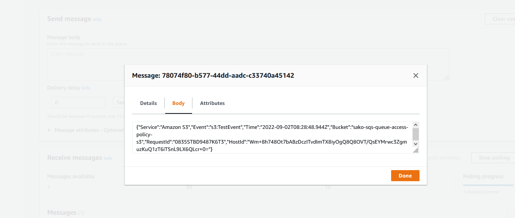Click the Polling progress bar

point(488,185)
